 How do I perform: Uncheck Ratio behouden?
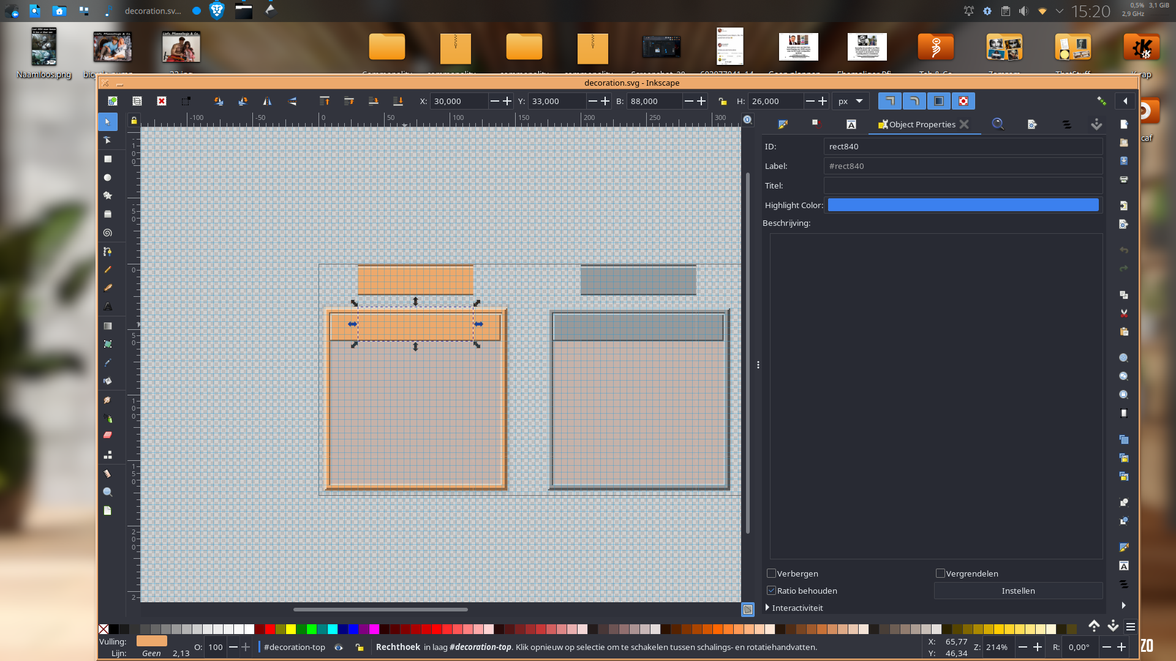[772, 591]
